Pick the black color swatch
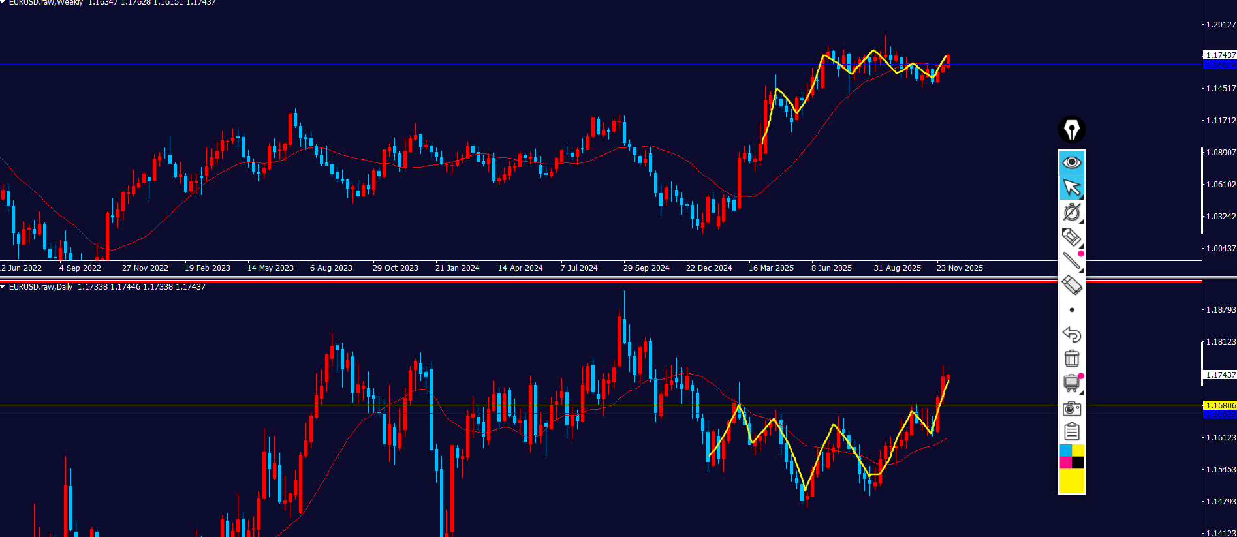 click(1078, 463)
